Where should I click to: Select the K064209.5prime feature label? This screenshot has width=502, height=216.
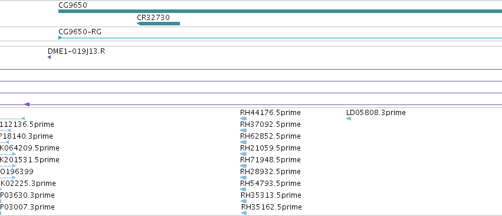29,148
